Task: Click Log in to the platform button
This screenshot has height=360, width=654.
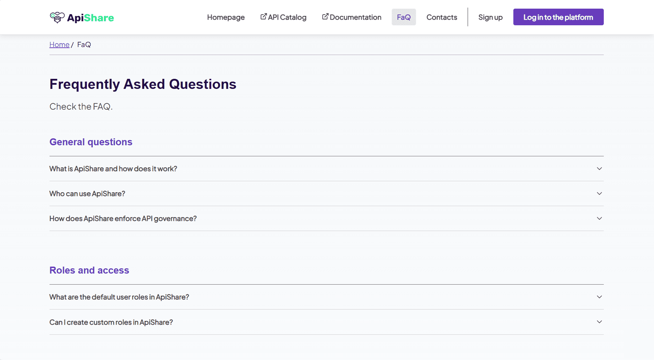Action: click(x=558, y=17)
